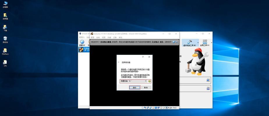Open the FileRecv folder on the desktop
The width and height of the screenshot is (269, 116).
point(5,51)
